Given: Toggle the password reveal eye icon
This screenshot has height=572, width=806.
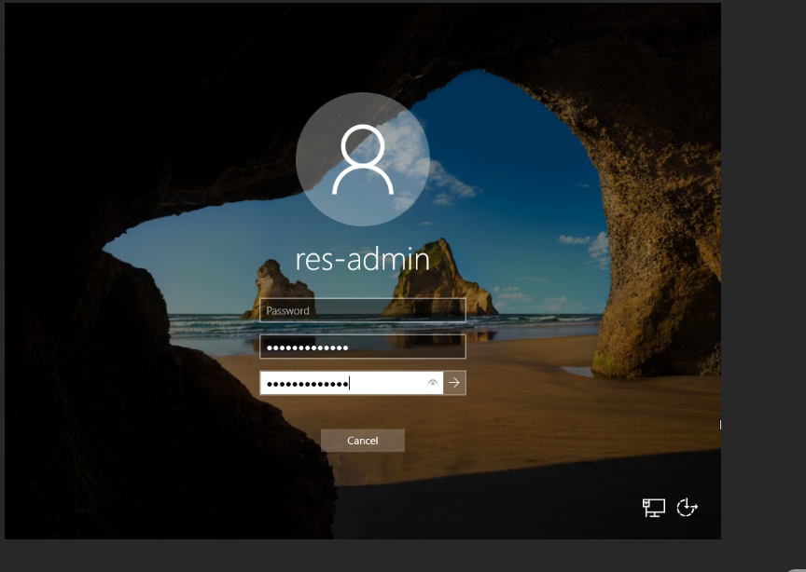Looking at the screenshot, I should pyautogui.click(x=433, y=383).
